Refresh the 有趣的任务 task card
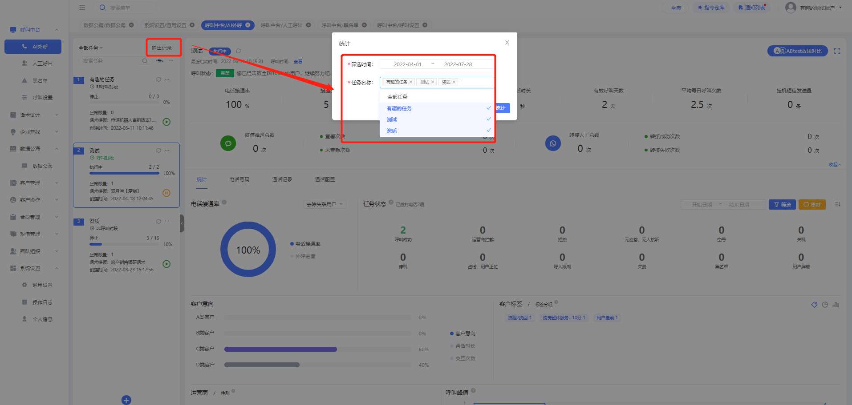 [158, 79]
